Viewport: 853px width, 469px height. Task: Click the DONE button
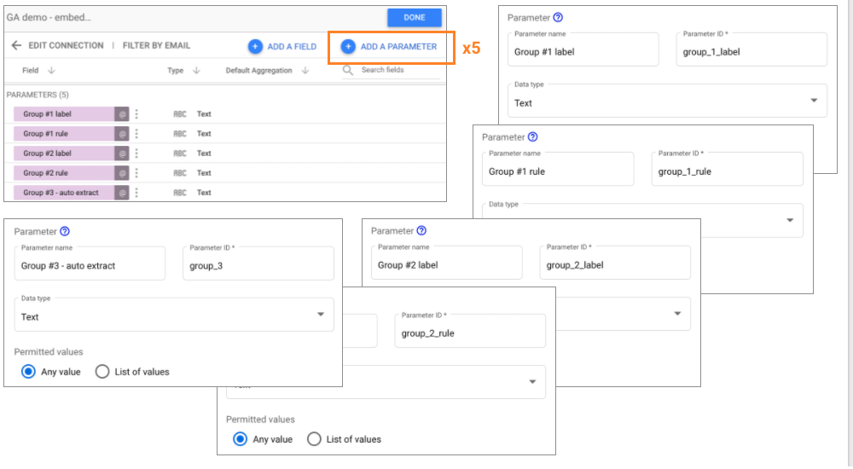[414, 17]
